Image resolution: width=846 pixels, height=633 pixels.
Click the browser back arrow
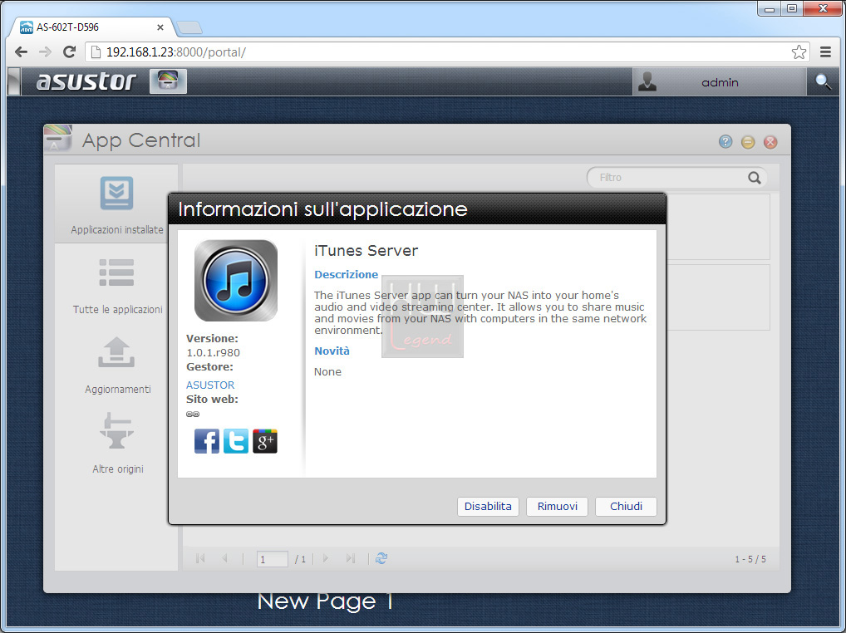click(21, 52)
